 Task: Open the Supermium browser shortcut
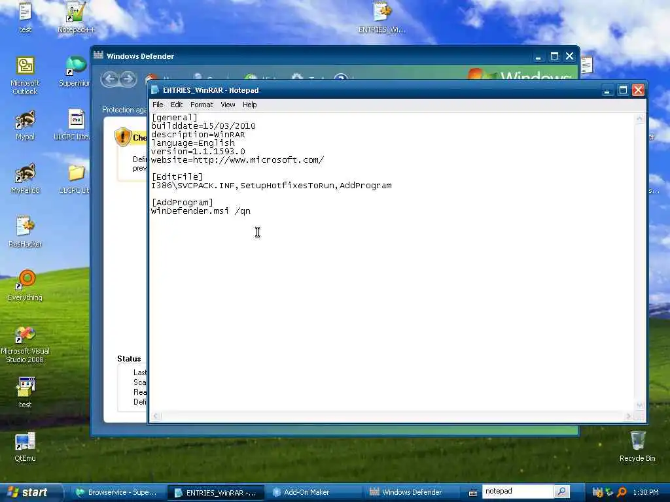[76, 71]
